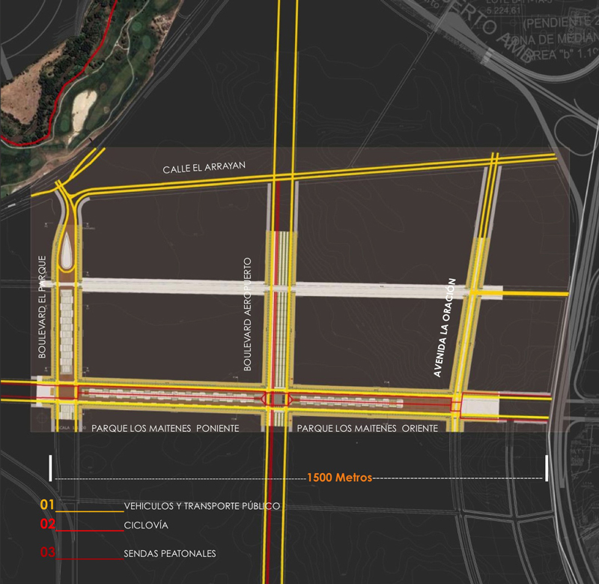Select legend number 02 in red
The height and width of the screenshot is (584, 599).
pos(48,524)
